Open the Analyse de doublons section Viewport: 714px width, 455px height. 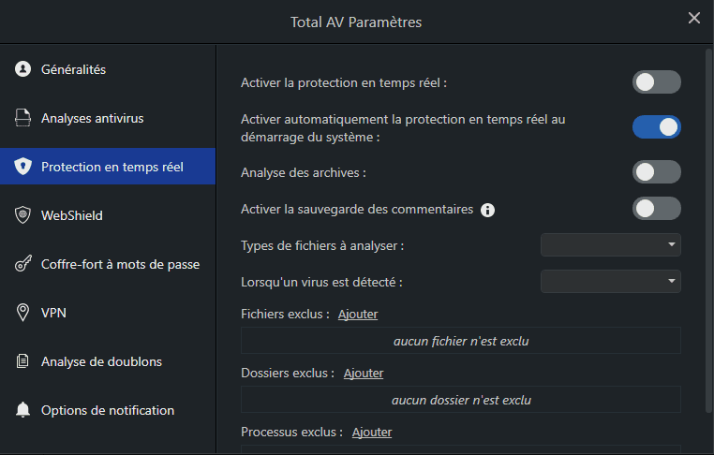pyautogui.click(x=101, y=361)
